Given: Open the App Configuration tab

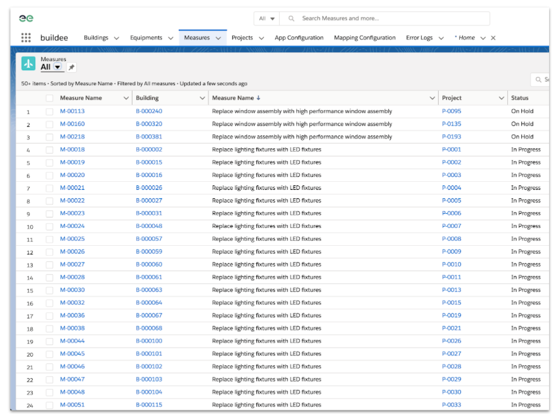Looking at the screenshot, I should pyautogui.click(x=299, y=38).
